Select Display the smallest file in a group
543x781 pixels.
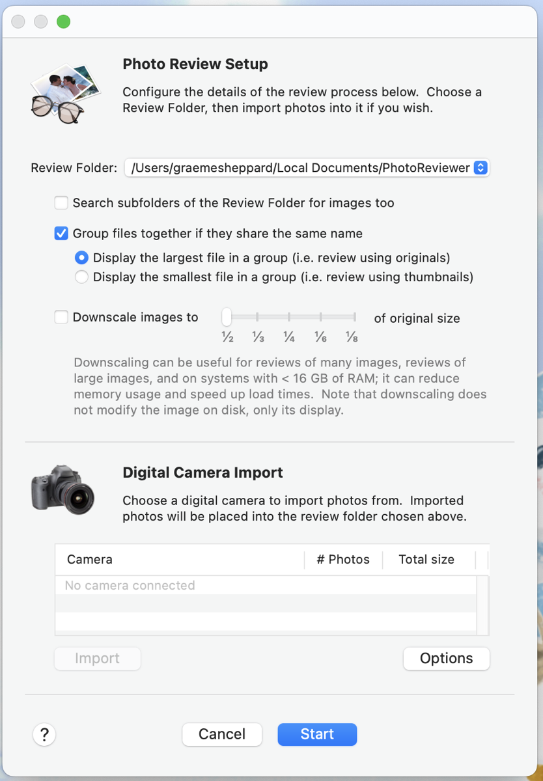coord(81,277)
